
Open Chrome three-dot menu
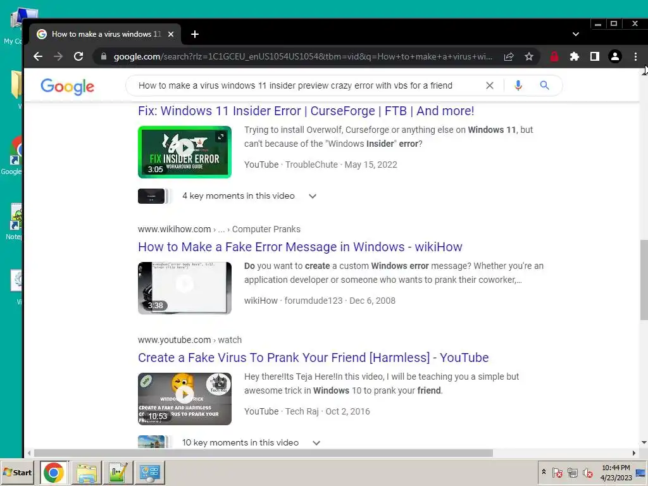(x=635, y=56)
